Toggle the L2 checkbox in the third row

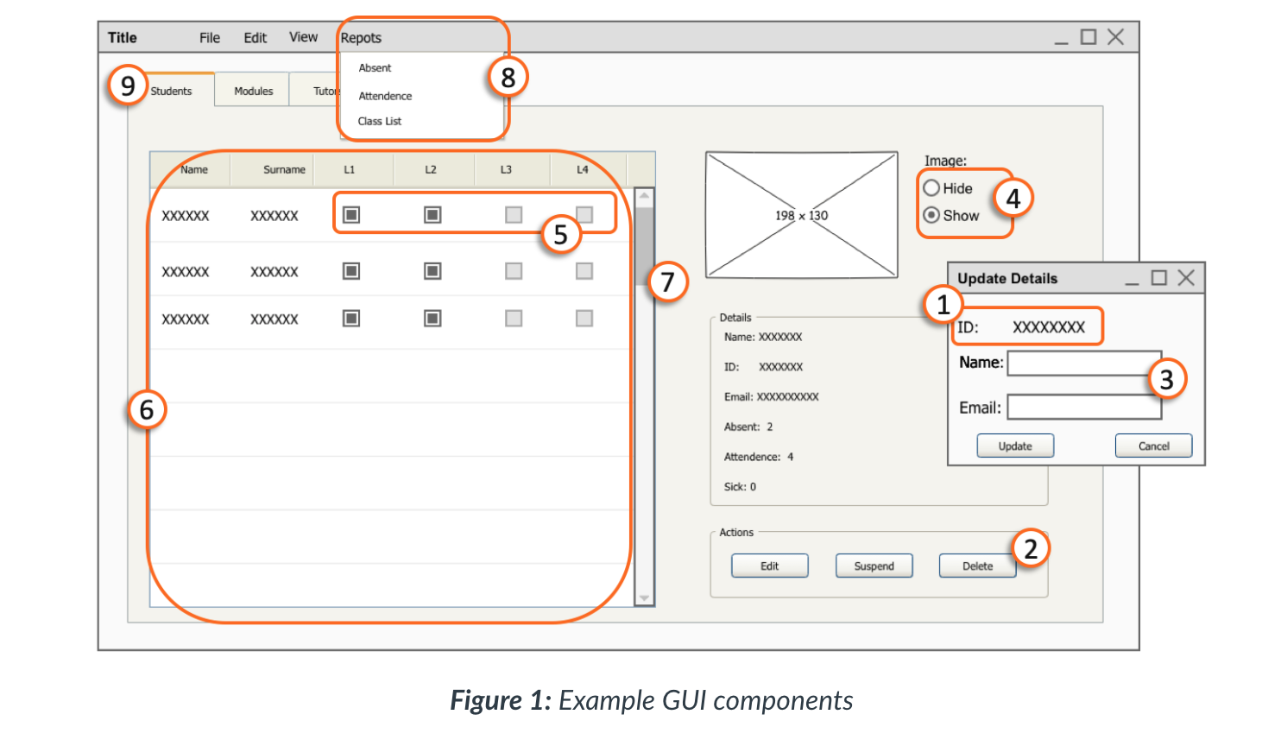tap(432, 319)
